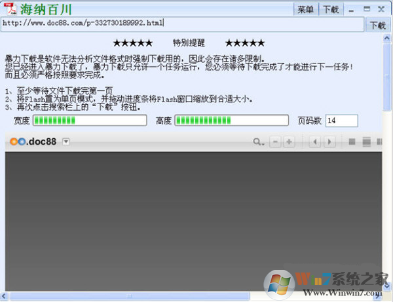Click the vertical scrollbar thumb
The width and height of the screenshot is (393, 302).
(x=386, y=77)
